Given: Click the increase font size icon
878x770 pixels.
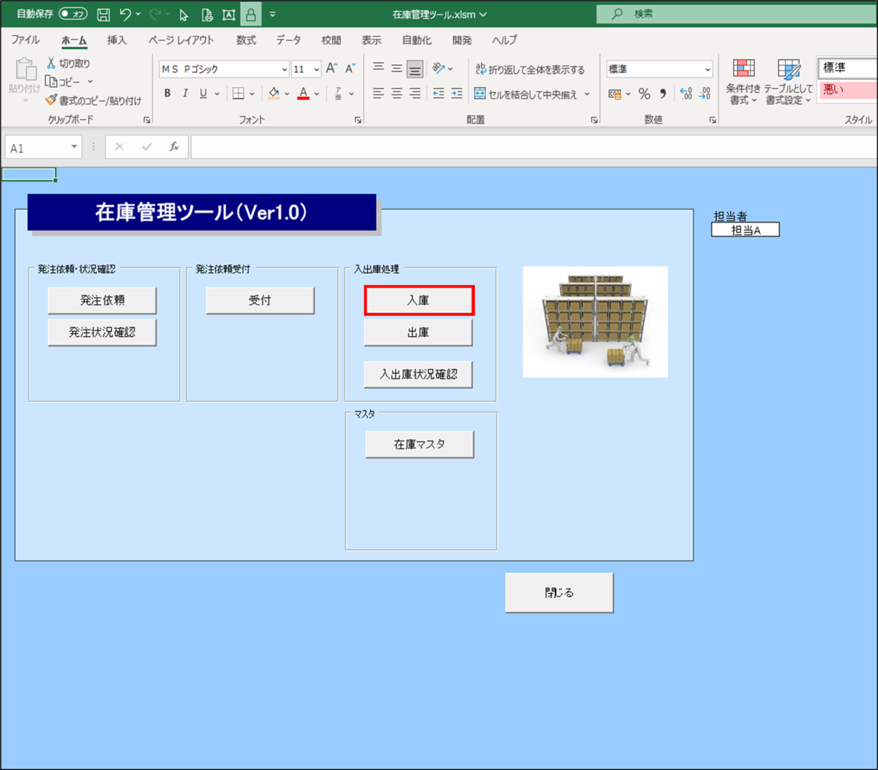Looking at the screenshot, I should (331, 68).
